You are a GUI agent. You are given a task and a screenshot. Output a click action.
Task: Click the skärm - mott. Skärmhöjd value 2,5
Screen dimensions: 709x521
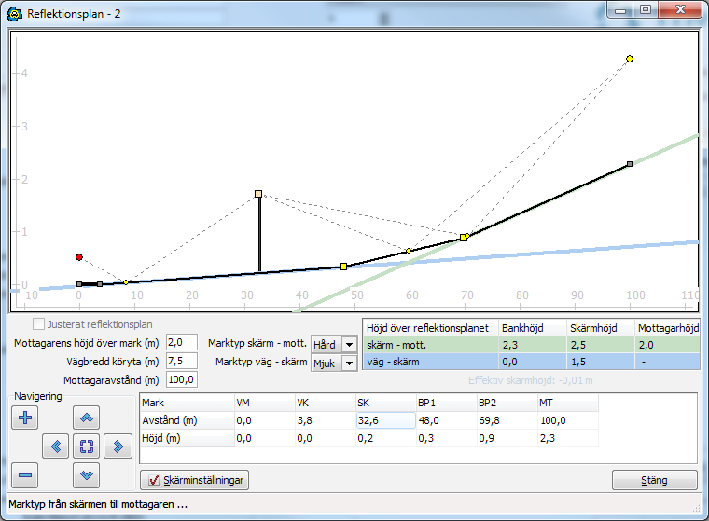point(600,345)
